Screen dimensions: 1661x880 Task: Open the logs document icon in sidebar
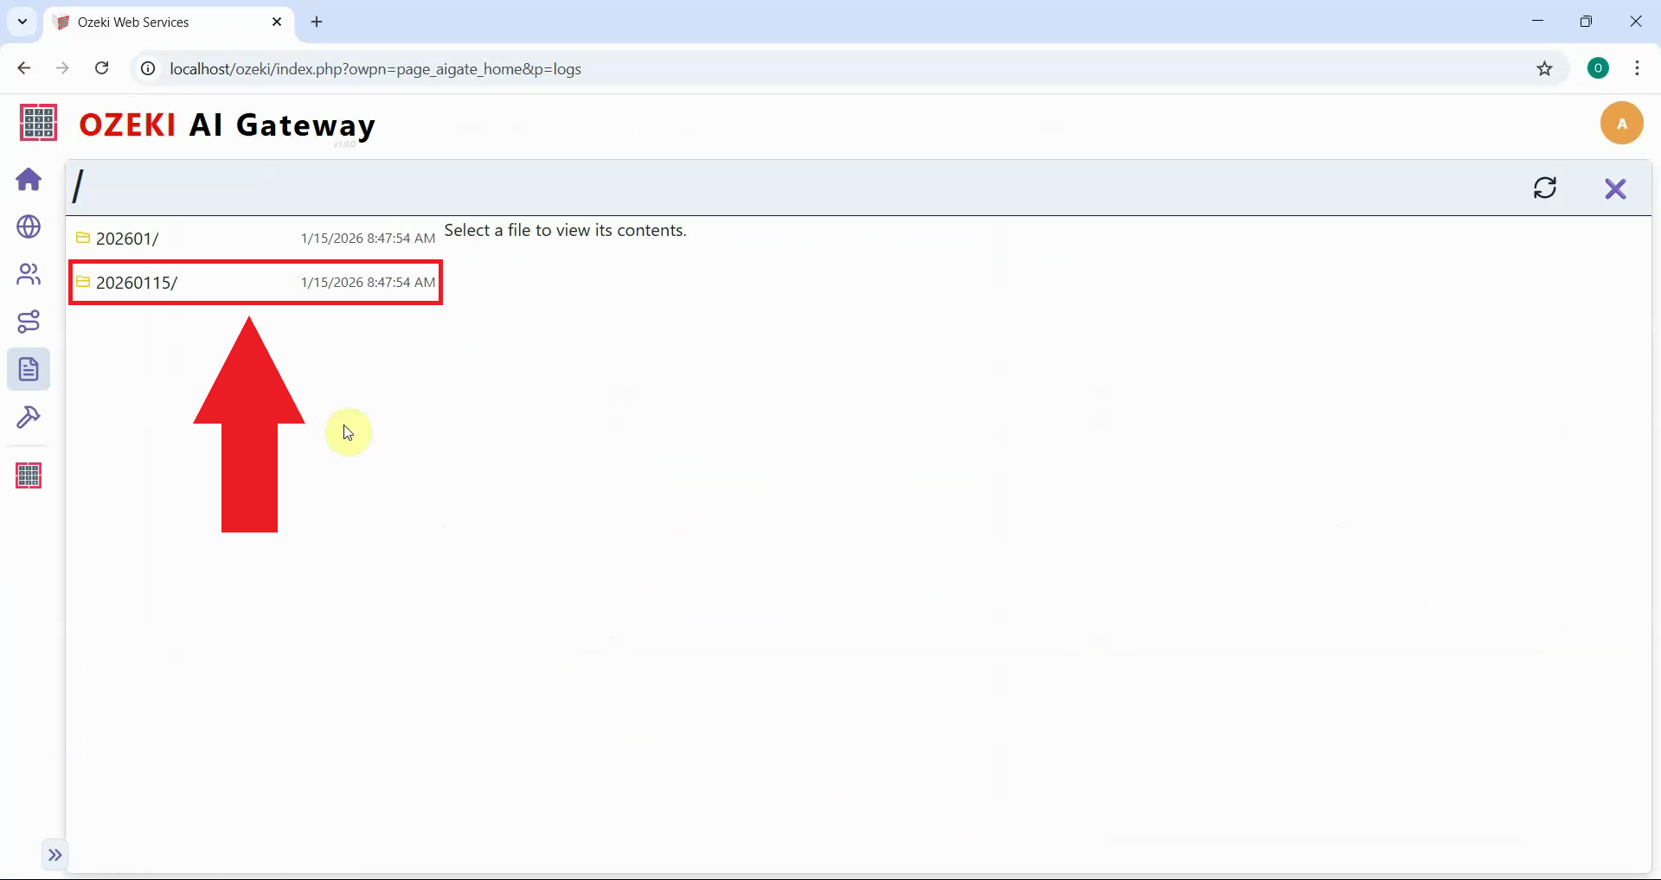point(29,369)
